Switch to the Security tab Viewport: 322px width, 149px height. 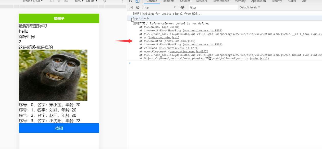277,1
